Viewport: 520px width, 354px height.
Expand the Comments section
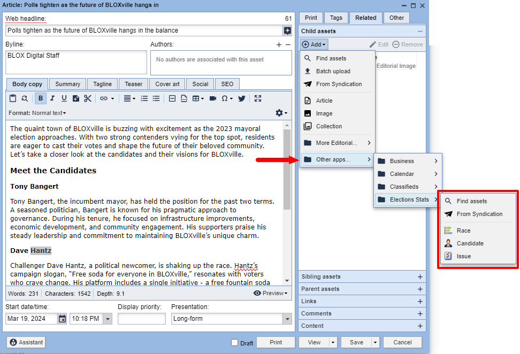coord(420,313)
